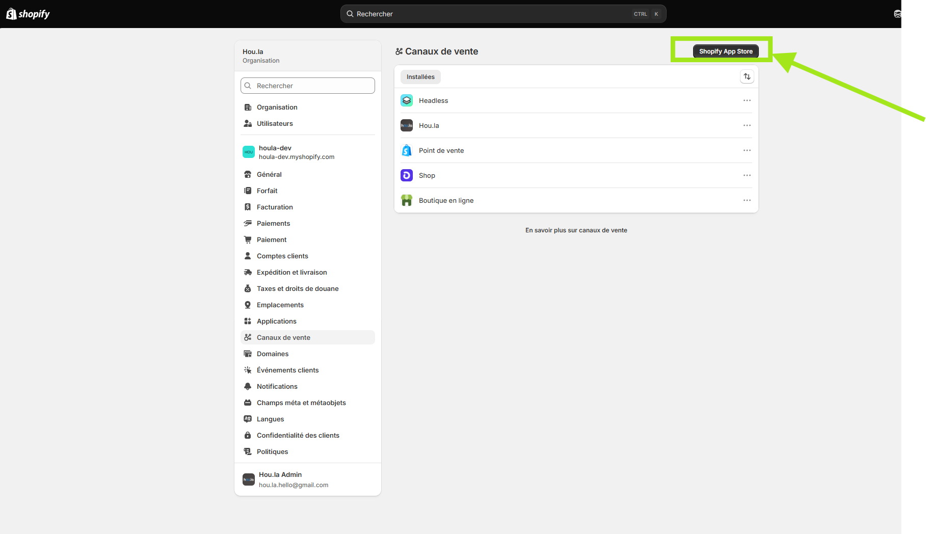Click the Hou.la channel app icon
This screenshot has height=534, width=926.
click(407, 125)
